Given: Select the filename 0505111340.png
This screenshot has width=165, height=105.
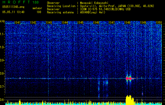Looking at the screenshot, I should click(13, 7).
